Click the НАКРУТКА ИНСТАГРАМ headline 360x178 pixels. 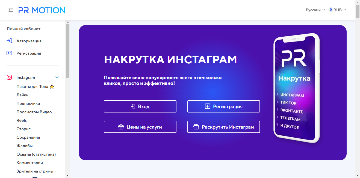(x=170, y=60)
